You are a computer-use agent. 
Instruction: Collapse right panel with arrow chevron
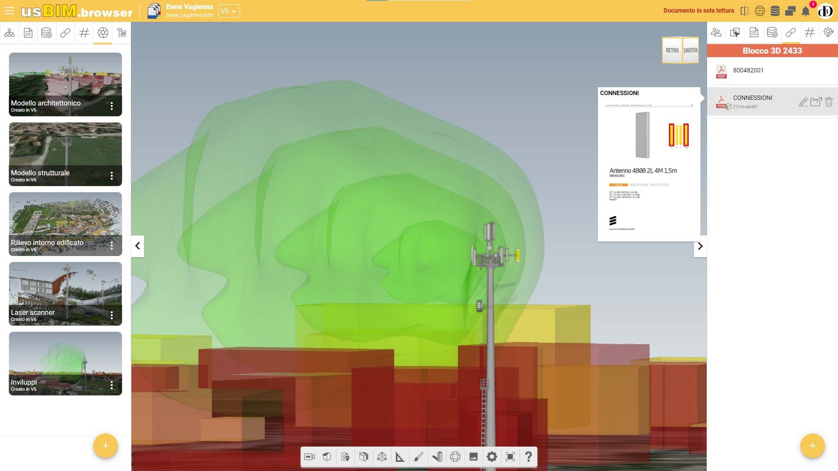pyautogui.click(x=700, y=246)
